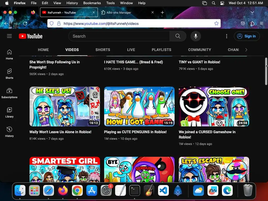Screen dimensions: 268x201
Task: Open 'Playing as CUTE PENGUINS in Roblox!' title
Action: [x=135, y=132]
